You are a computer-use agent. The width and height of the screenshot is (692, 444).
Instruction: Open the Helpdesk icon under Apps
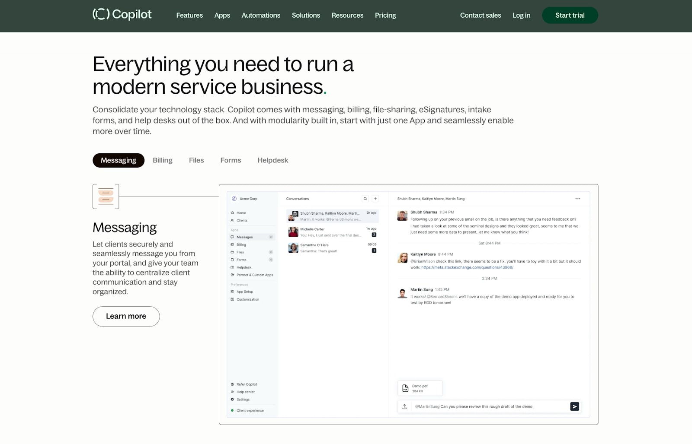[x=233, y=267]
